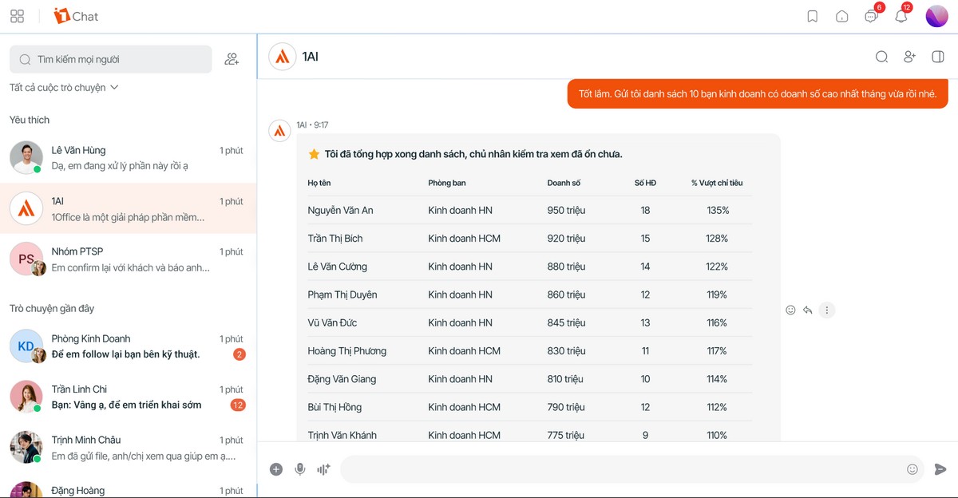Open the apps grid menu icon
Viewport: 958px width, 498px height.
17,16
